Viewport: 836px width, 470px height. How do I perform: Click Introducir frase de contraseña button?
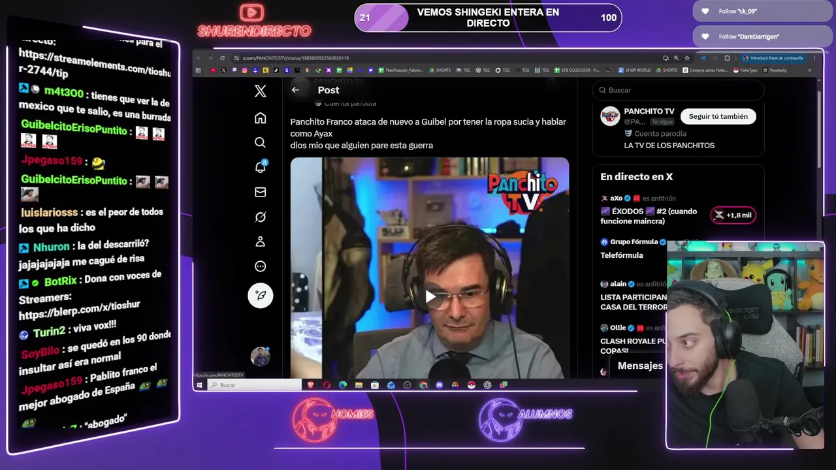point(773,58)
